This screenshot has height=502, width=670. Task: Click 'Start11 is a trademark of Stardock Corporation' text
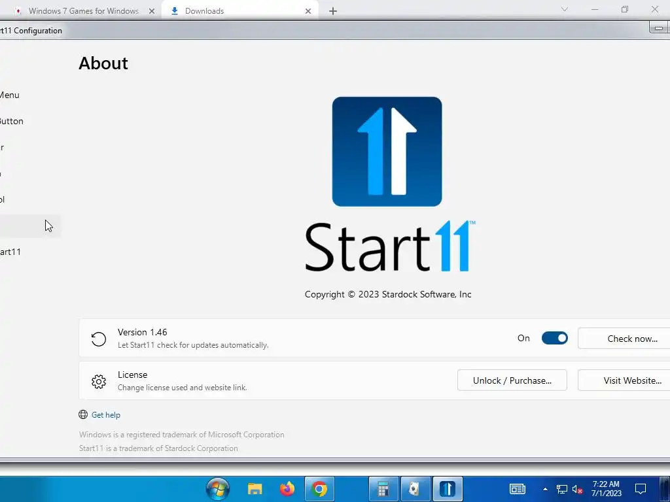[158, 448]
